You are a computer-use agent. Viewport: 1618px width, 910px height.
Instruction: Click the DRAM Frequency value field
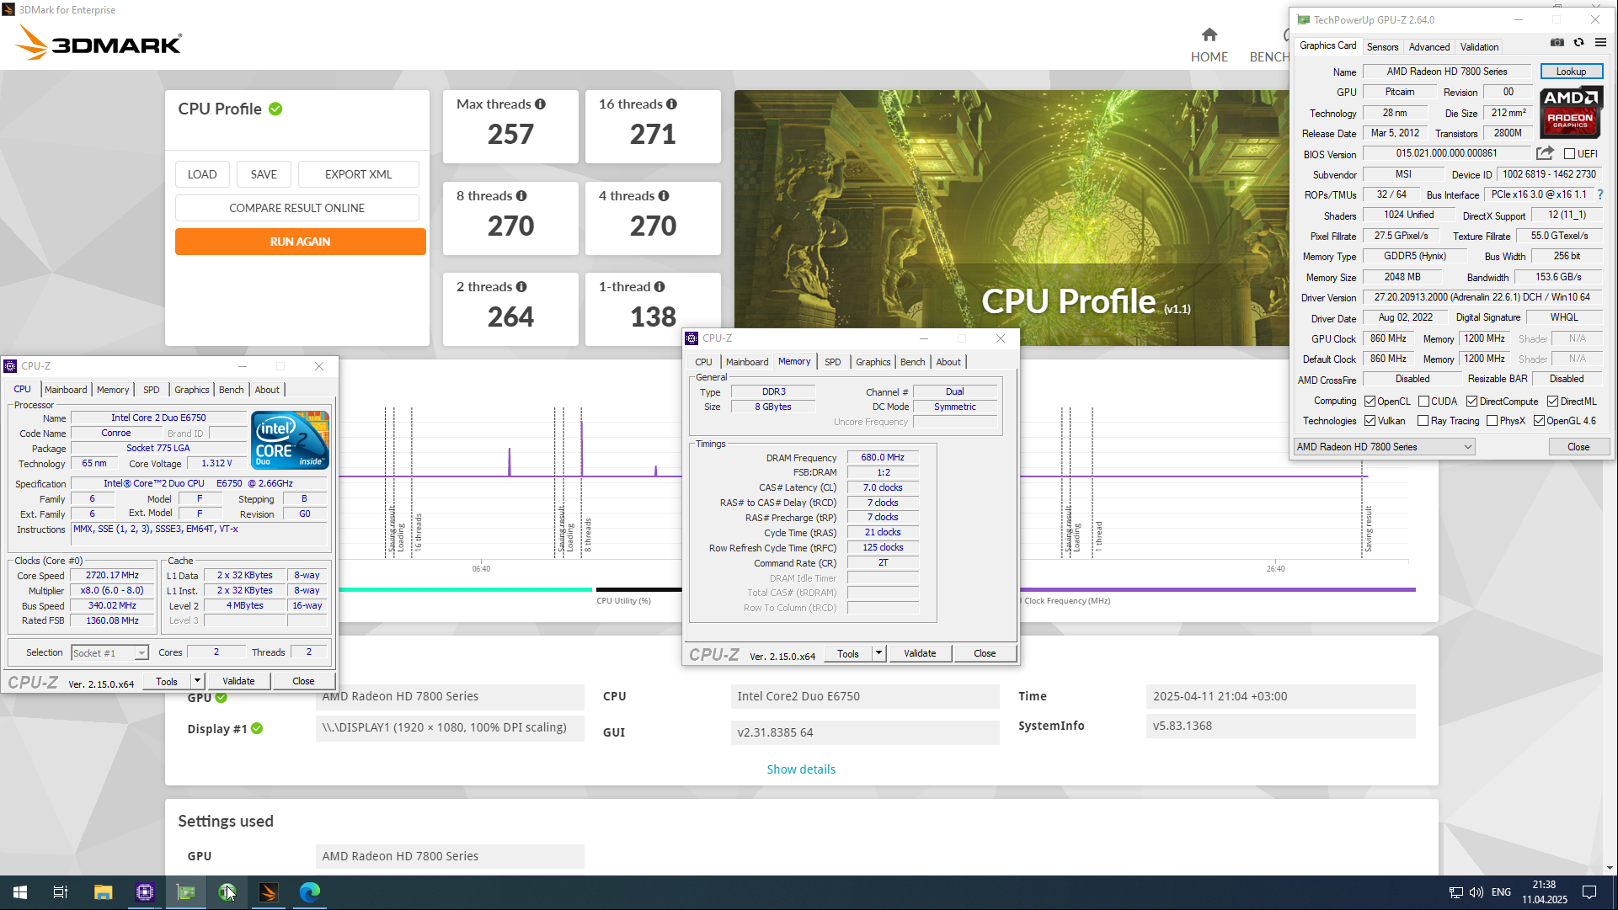pos(883,458)
